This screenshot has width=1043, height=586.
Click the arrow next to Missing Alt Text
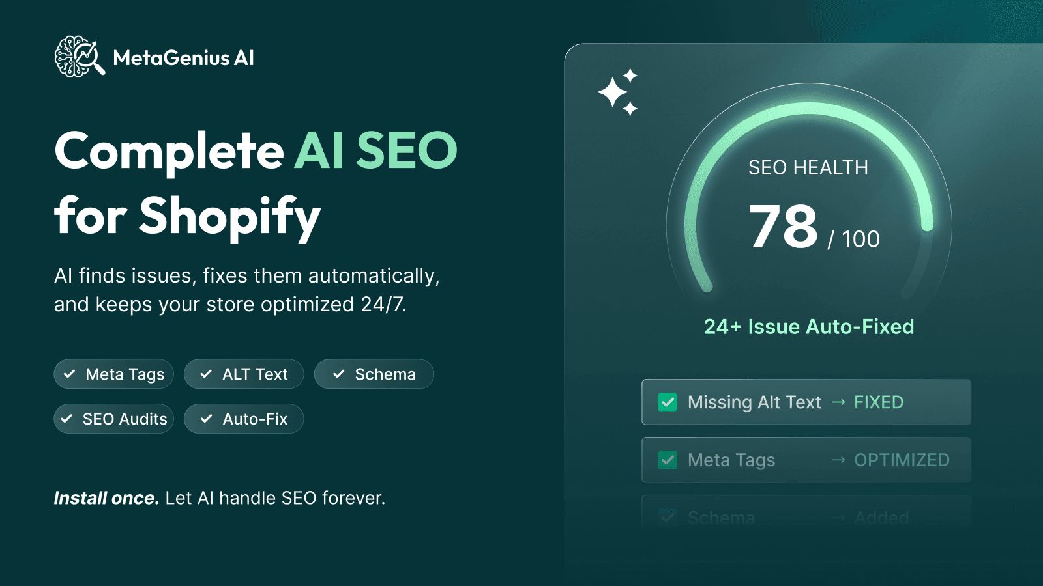(838, 402)
